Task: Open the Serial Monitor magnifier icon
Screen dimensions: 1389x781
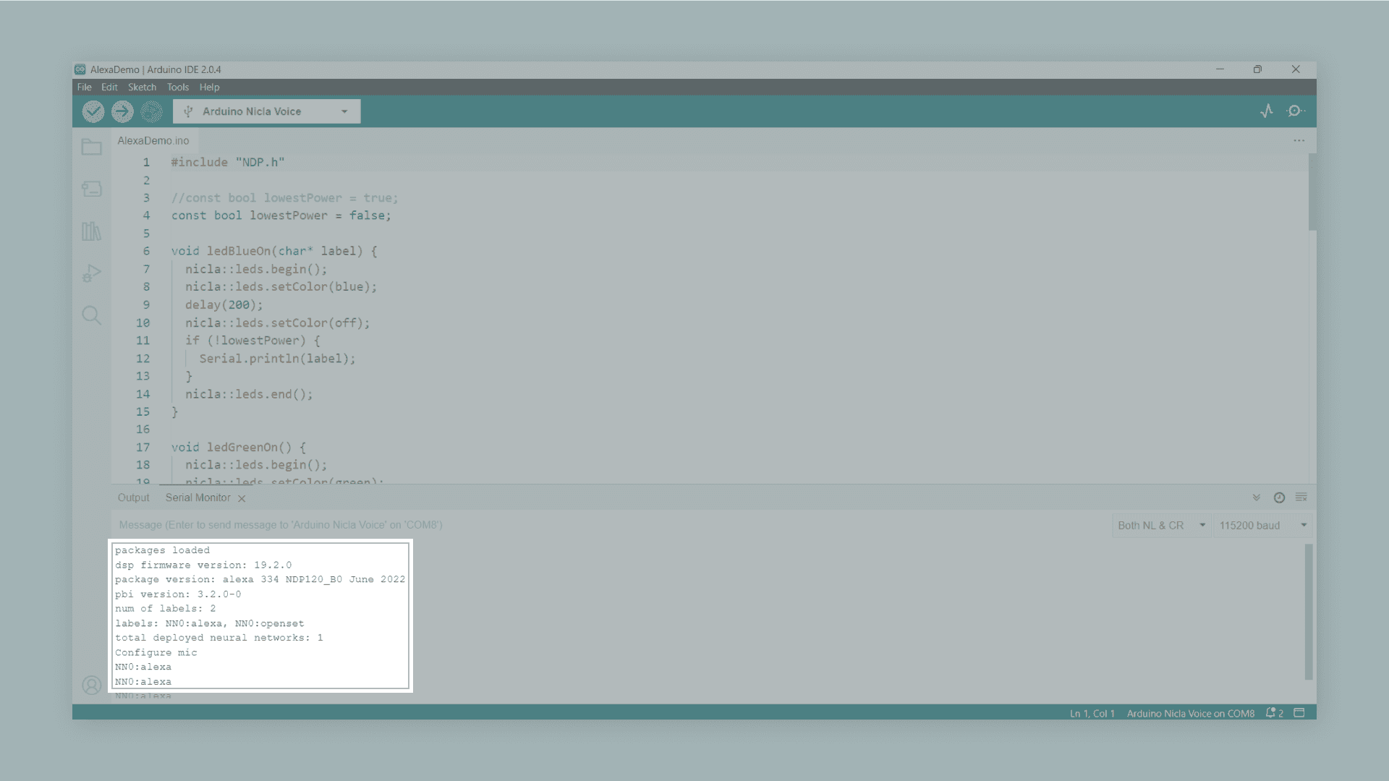Action: [1295, 111]
